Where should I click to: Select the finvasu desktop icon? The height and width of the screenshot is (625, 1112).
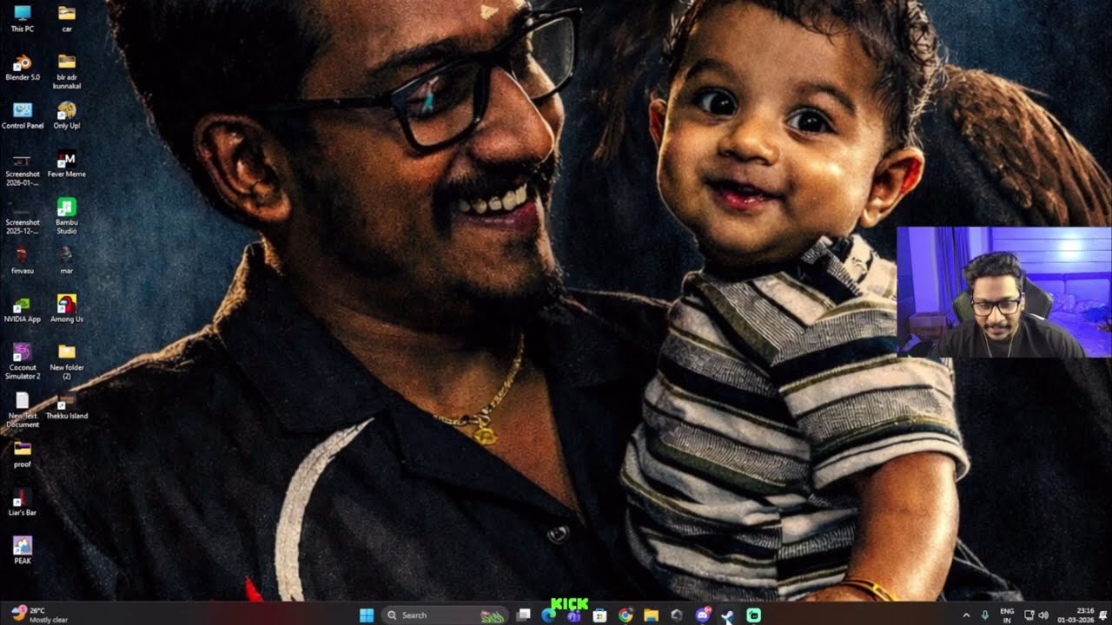pyautogui.click(x=23, y=261)
